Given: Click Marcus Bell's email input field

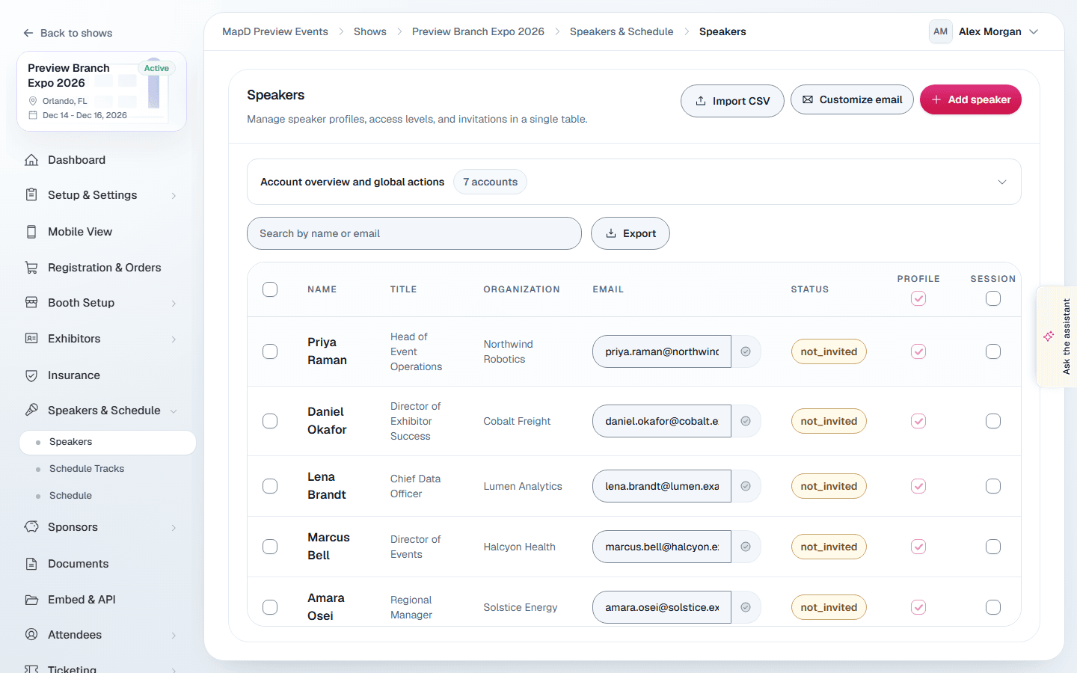Looking at the screenshot, I should click(x=662, y=547).
